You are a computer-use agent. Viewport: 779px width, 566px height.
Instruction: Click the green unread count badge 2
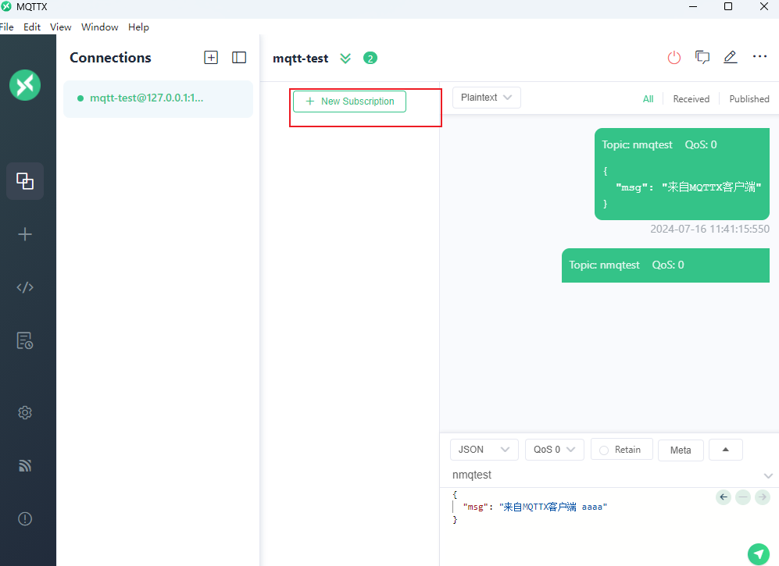coord(370,58)
